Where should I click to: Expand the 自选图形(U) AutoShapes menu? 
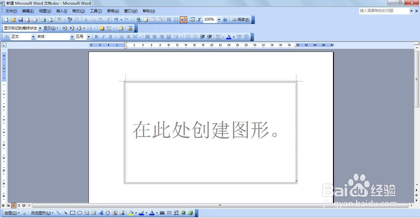42,213
